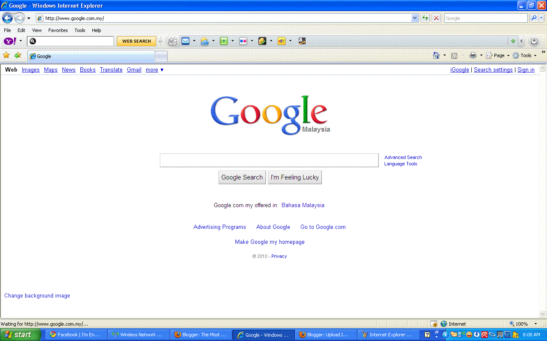The height and width of the screenshot is (341, 547).
Task: Select the Google browser tab
Action: (91, 56)
